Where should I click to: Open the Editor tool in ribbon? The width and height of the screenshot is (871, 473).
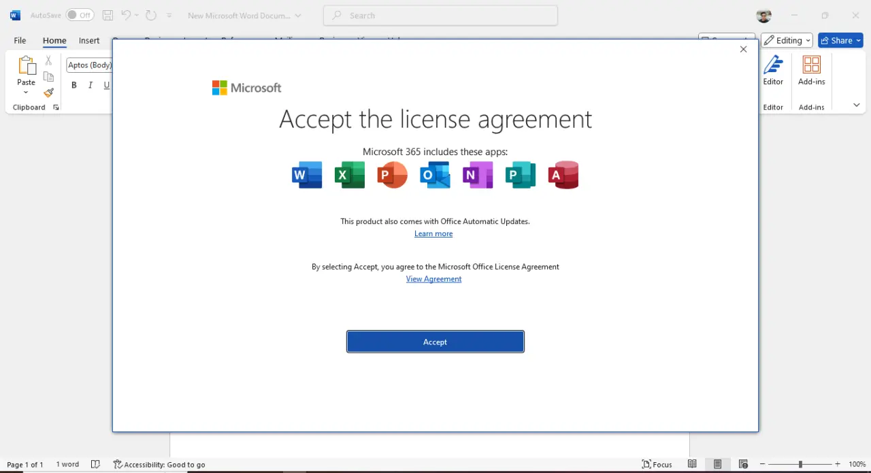773,71
